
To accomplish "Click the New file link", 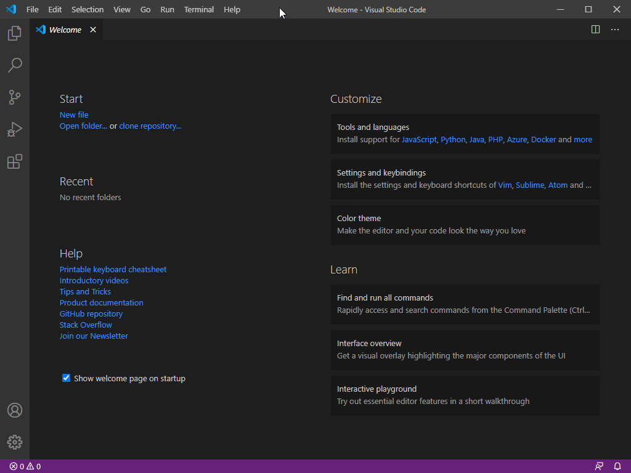I will [74, 115].
